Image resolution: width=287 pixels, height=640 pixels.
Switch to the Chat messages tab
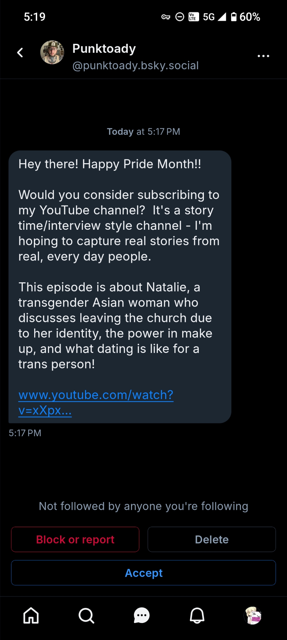click(142, 615)
